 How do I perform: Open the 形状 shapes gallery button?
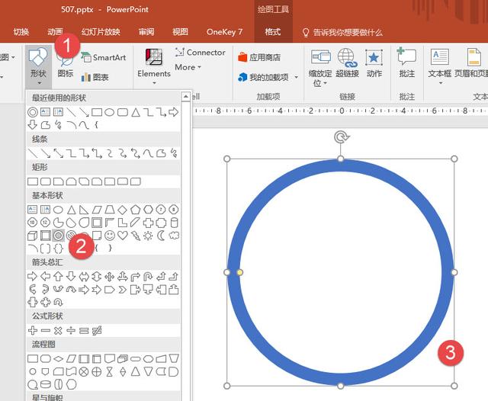(38, 66)
